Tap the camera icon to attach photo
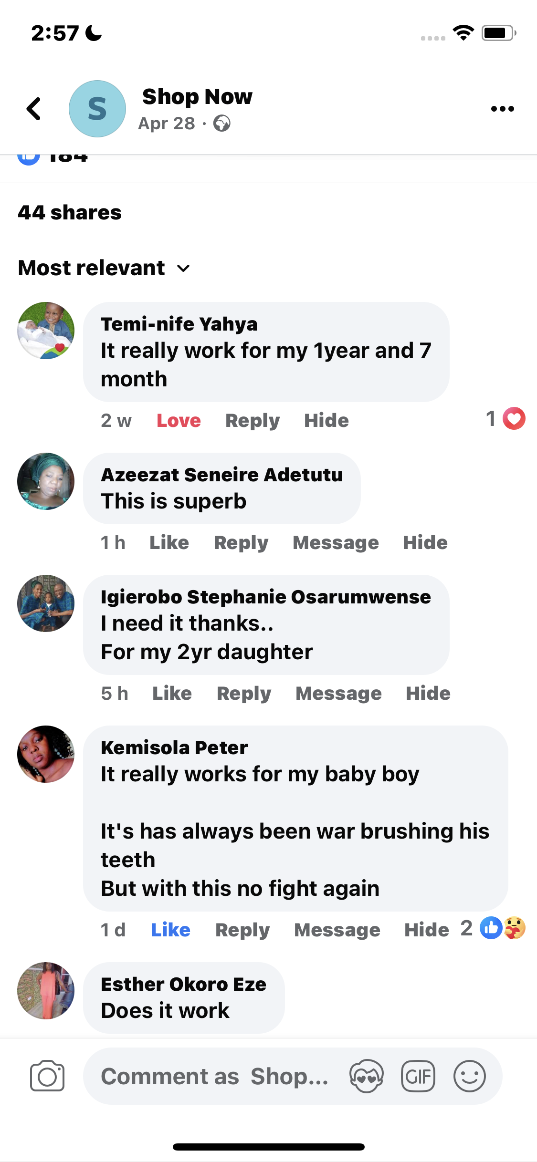 47,1076
